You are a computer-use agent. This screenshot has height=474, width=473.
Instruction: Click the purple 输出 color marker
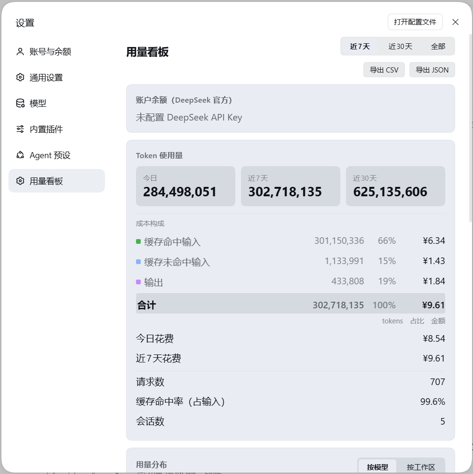click(138, 282)
